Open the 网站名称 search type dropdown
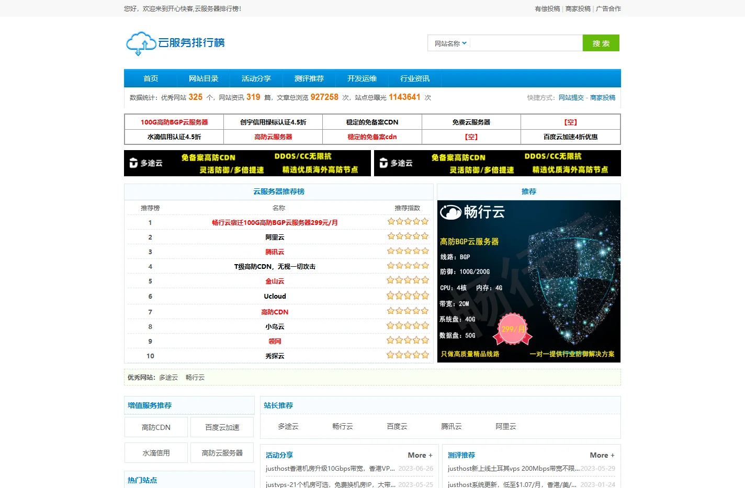Viewport: 745px width, 488px height. (x=450, y=43)
